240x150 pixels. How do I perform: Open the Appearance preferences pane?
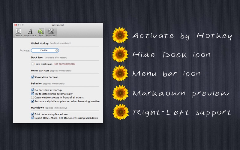click(x=30, y=32)
